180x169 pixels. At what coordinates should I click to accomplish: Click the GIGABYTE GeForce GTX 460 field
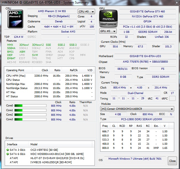(147, 12)
